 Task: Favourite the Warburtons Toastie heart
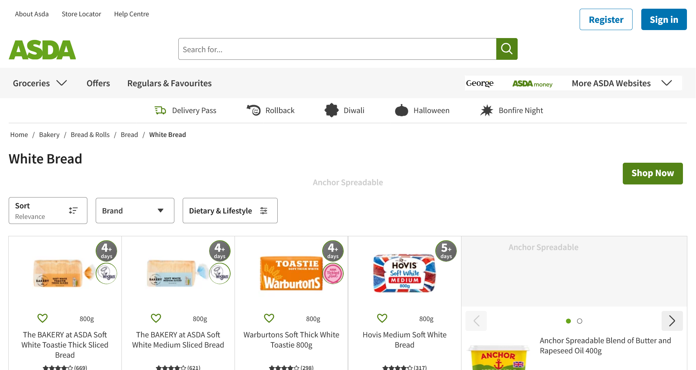[269, 318]
